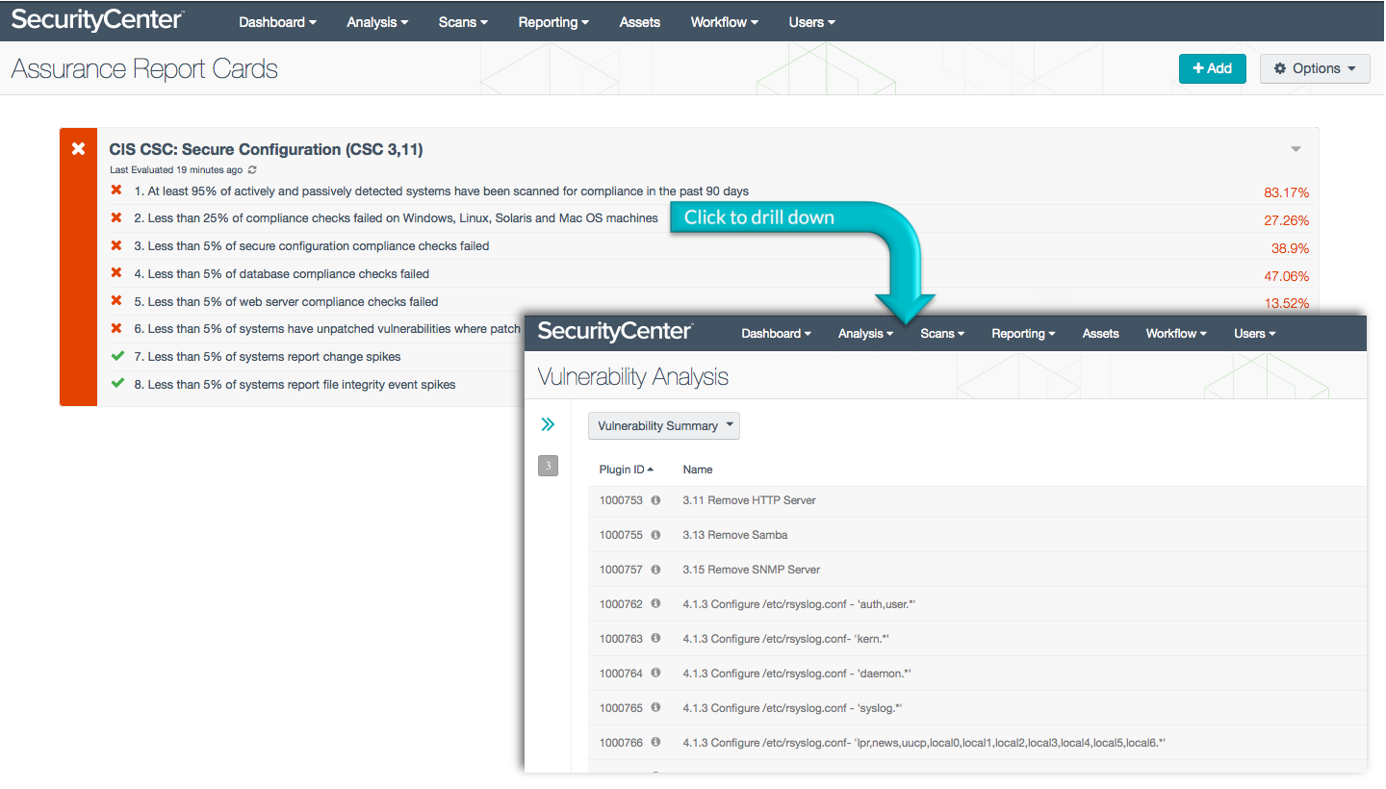Click the Name column header
The height and width of the screenshot is (789, 1386).
698,470
